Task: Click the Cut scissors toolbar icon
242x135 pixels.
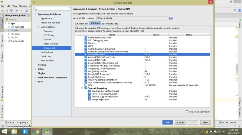Action: pyautogui.click(x=27, y=11)
